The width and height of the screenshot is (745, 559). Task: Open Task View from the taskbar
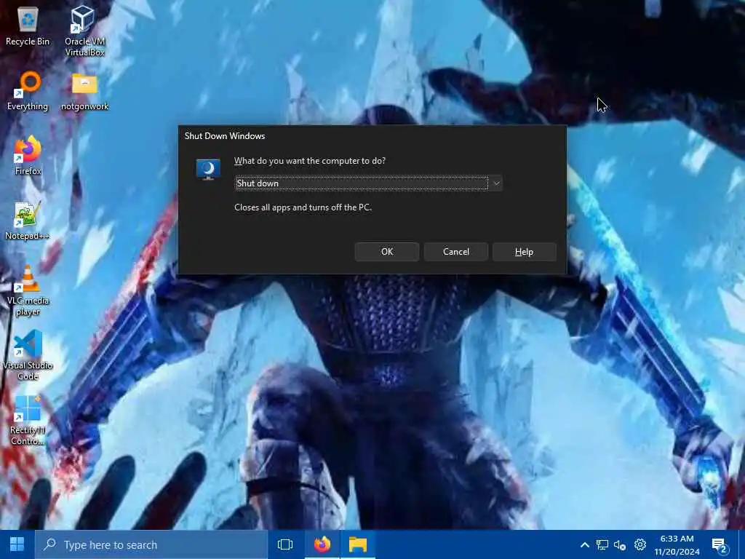[285, 544]
